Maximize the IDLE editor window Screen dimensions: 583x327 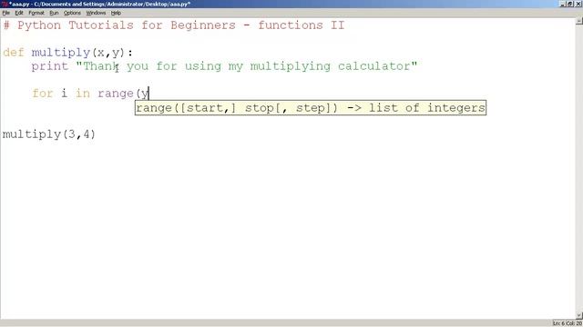(x=570, y=4)
